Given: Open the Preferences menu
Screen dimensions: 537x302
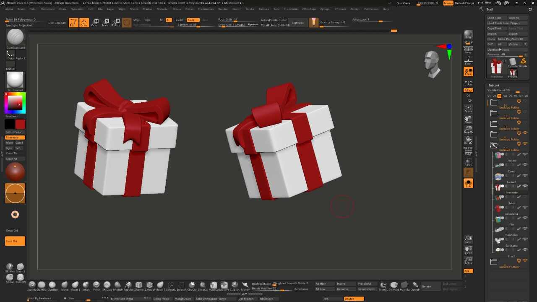Looking at the screenshot, I should (206, 9).
